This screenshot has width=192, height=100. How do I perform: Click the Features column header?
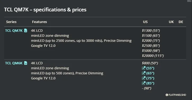pyautogui.click(x=39, y=22)
